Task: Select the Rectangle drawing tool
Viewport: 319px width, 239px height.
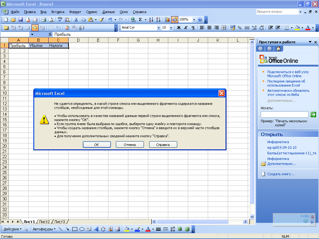Action: (x=75, y=229)
